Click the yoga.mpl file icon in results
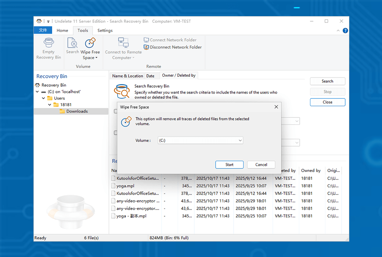Screen dimensions: 382x257 click(114, 186)
